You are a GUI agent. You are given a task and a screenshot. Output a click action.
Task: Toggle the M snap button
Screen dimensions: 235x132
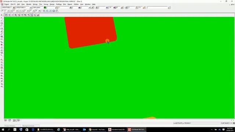39,11
